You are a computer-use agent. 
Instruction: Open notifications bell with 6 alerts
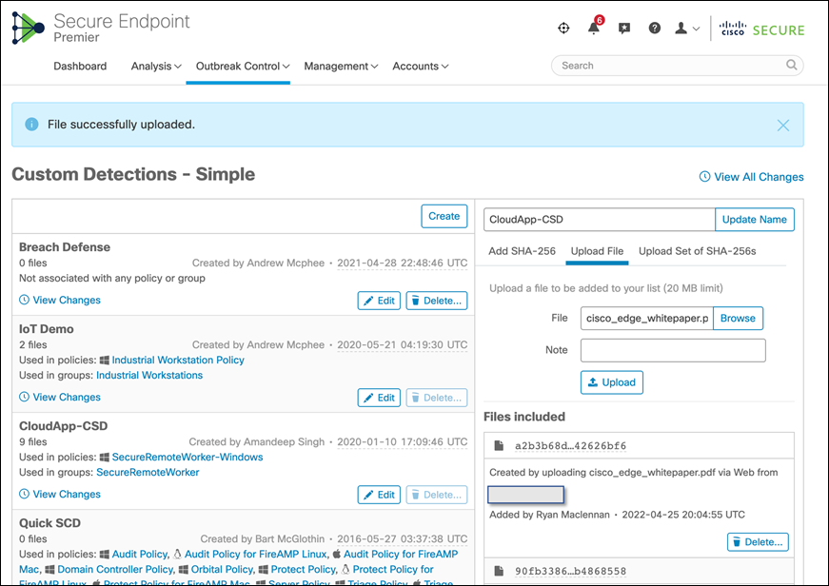coord(595,27)
